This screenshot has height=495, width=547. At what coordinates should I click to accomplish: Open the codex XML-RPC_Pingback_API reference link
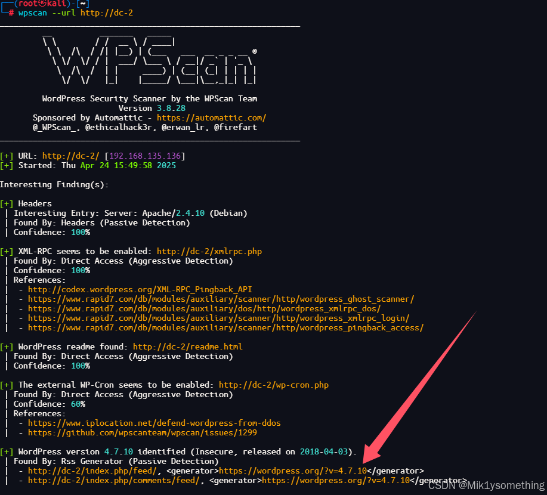tap(140, 289)
